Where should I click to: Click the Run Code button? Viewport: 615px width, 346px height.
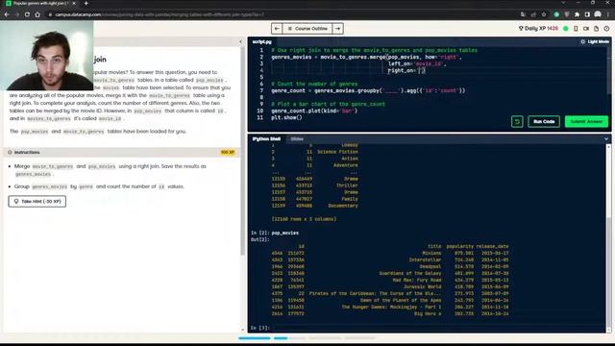click(544, 122)
